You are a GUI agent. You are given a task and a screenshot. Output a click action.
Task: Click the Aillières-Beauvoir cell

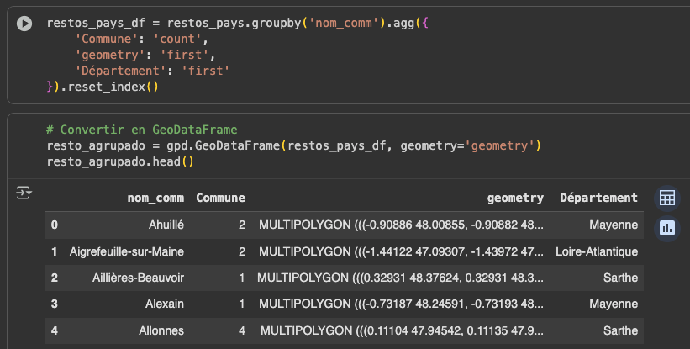tap(138, 278)
